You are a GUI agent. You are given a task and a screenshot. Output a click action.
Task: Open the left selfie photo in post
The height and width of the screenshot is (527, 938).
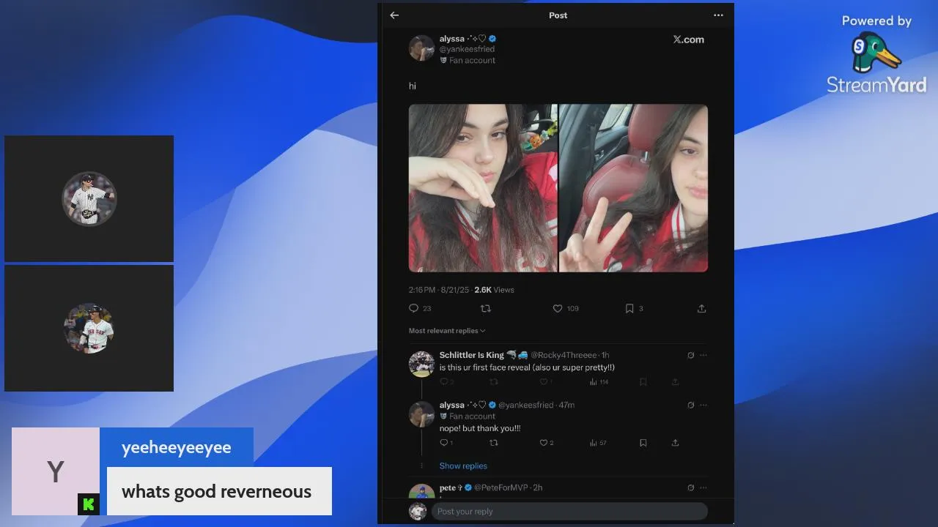(483, 188)
